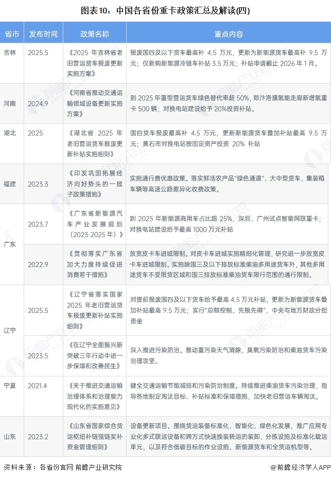Click the table title 图表10：中国各省份重卡政策汇总及解读(四)
Viewport: 331px width, 478px height.
[x=165, y=11]
